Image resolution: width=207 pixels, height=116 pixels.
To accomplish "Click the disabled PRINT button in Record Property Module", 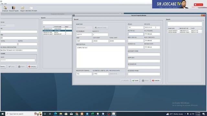I will point(145,81).
